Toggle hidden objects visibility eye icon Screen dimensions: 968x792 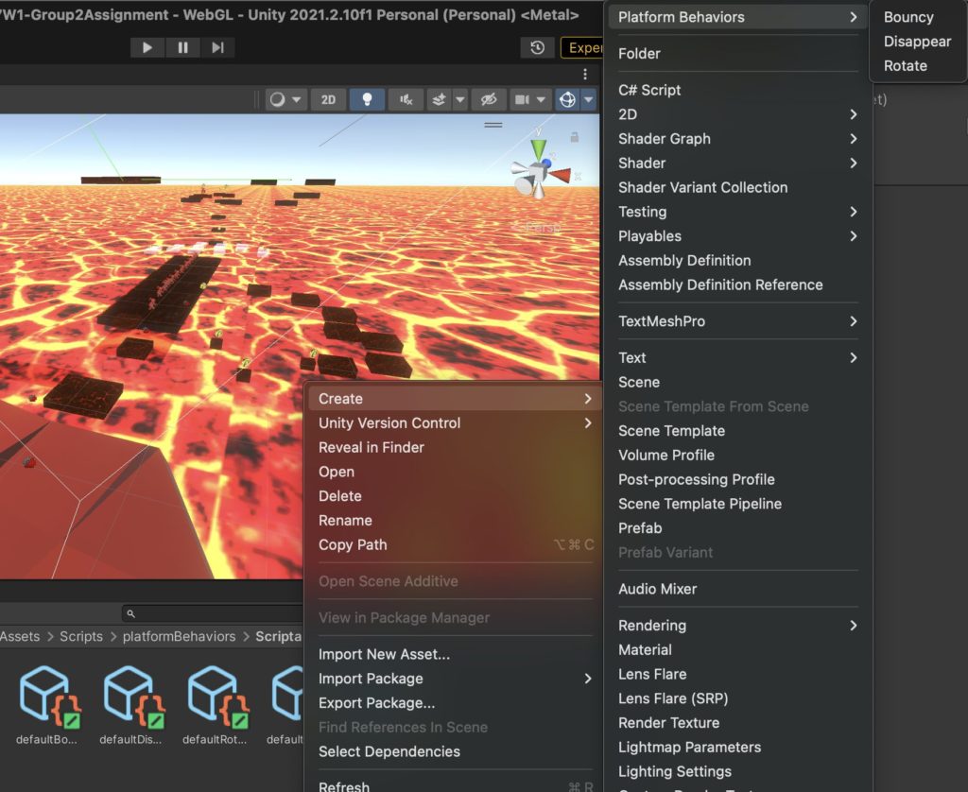(x=488, y=99)
